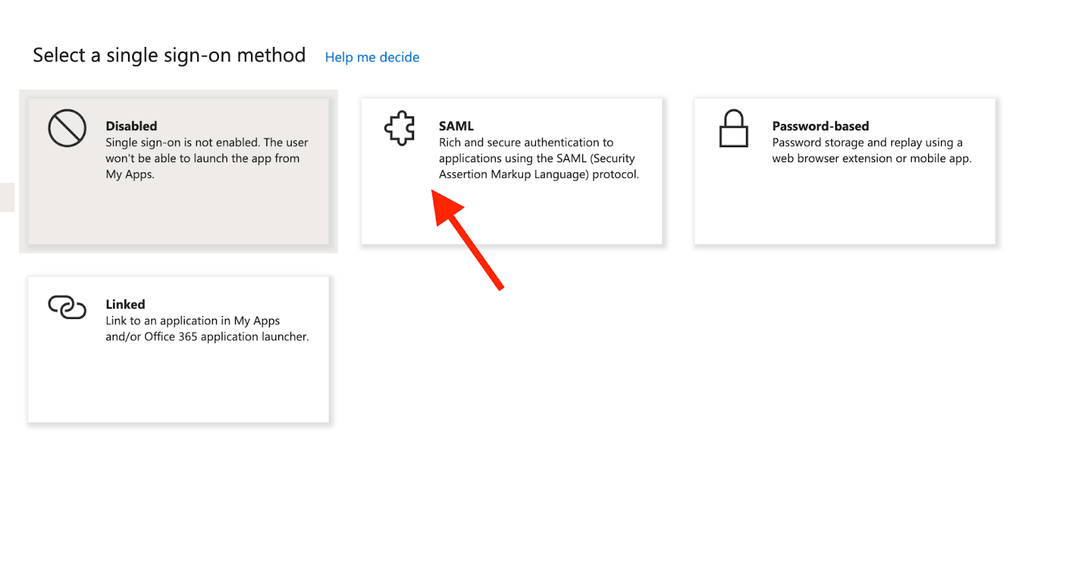Click the padlock icon on Password-based card

[x=734, y=129]
